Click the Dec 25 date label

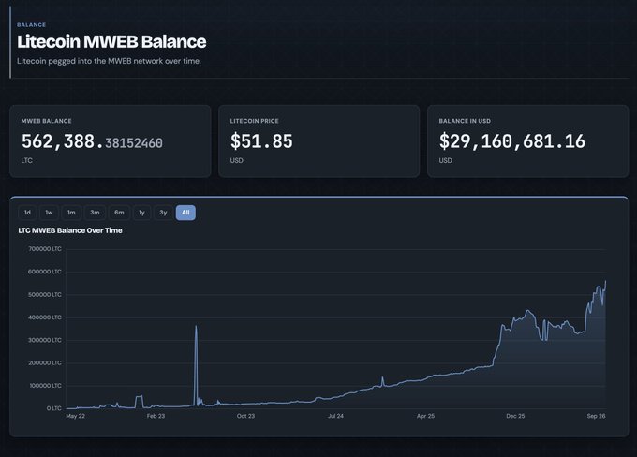[515, 416]
